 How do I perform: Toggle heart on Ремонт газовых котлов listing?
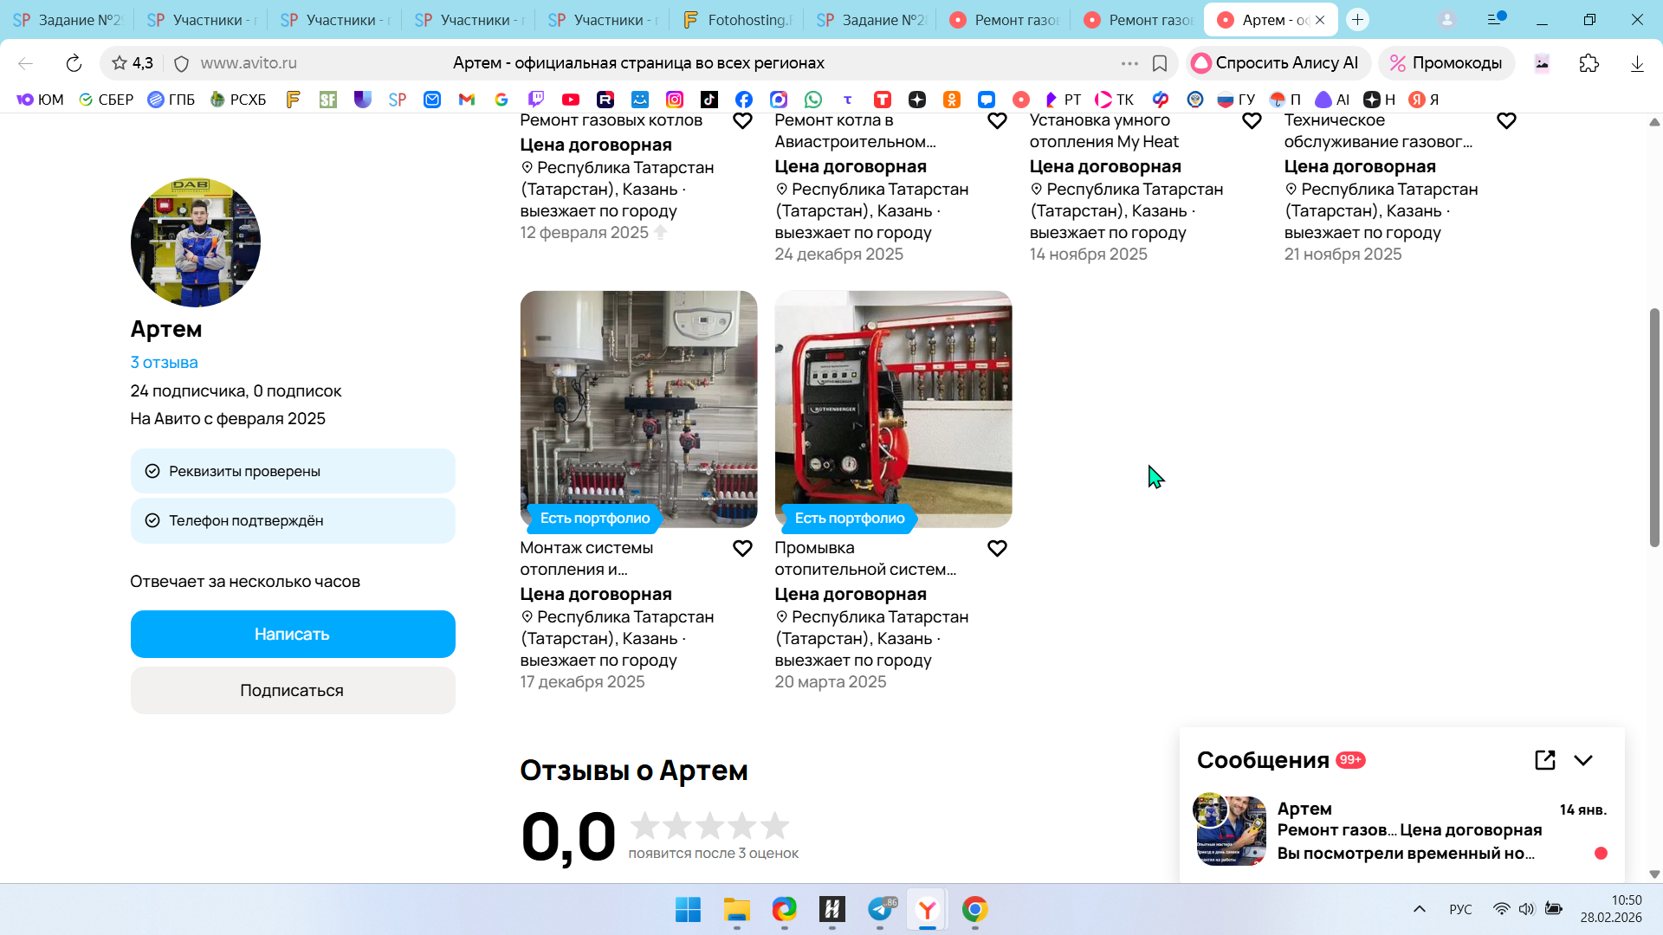click(742, 121)
